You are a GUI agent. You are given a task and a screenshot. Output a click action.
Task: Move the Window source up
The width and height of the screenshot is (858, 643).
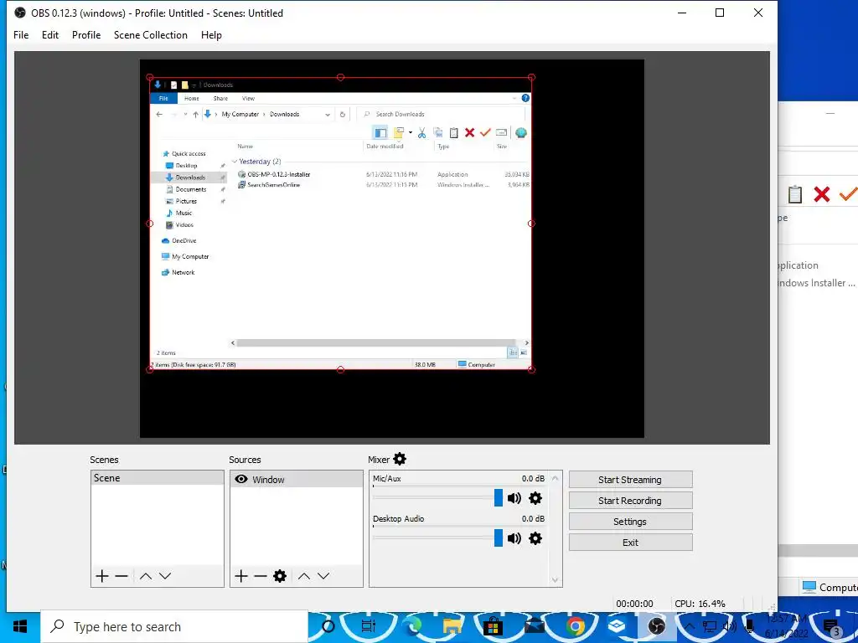(304, 576)
